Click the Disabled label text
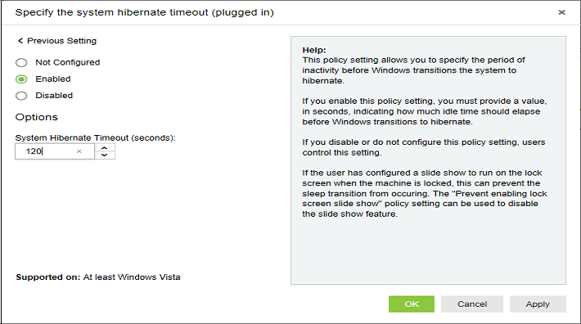 point(54,96)
